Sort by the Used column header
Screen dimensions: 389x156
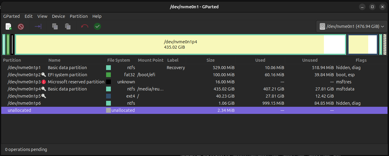tap(260, 60)
